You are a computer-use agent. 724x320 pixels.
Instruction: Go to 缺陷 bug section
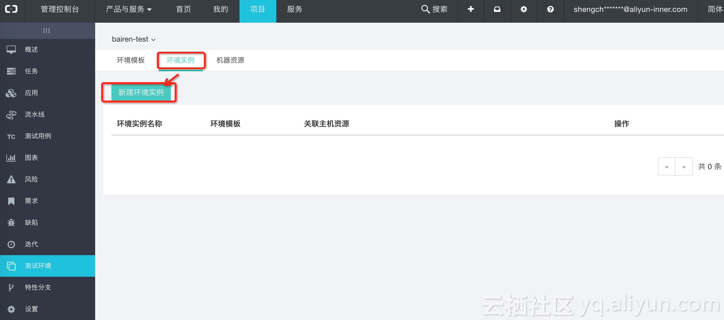click(x=31, y=222)
